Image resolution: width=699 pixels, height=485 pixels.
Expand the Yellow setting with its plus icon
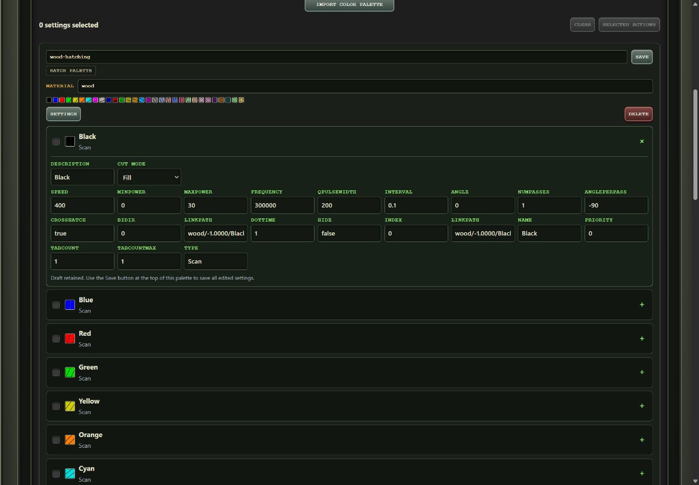(642, 406)
